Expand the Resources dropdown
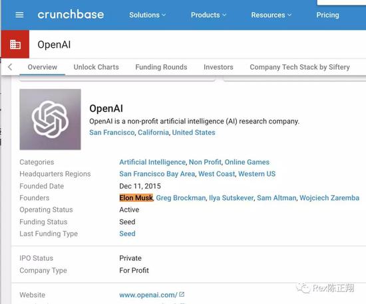 pyautogui.click(x=272, y=15)
